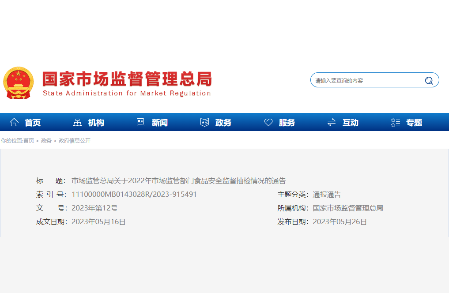Open the 专题 navigation menu item
The width and height of the screenshot is (449, 293).
pos(414,123)
